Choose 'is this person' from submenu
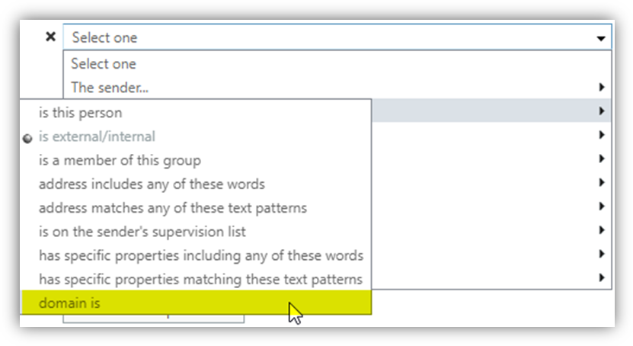Screen dimensions: 633x346 80,113
